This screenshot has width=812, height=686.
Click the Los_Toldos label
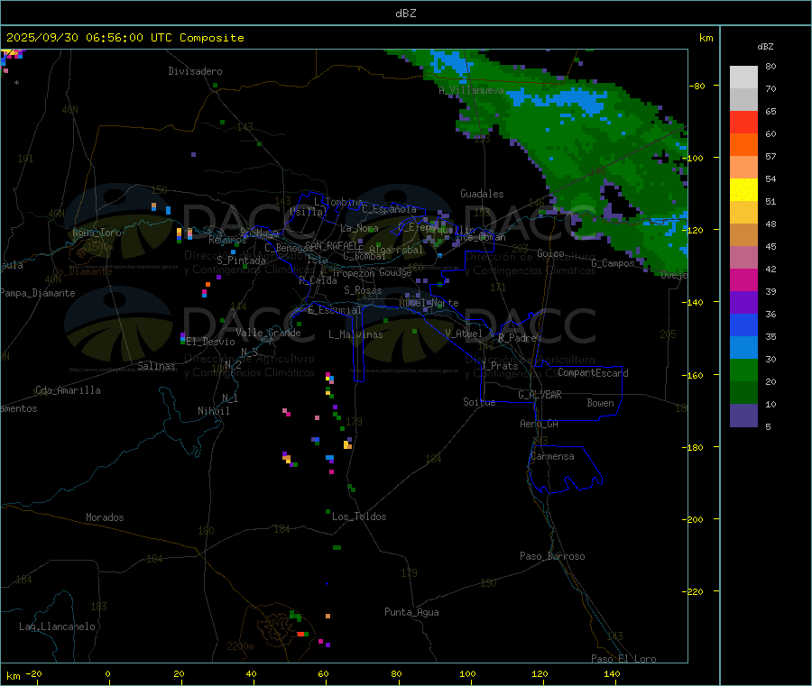359,517
